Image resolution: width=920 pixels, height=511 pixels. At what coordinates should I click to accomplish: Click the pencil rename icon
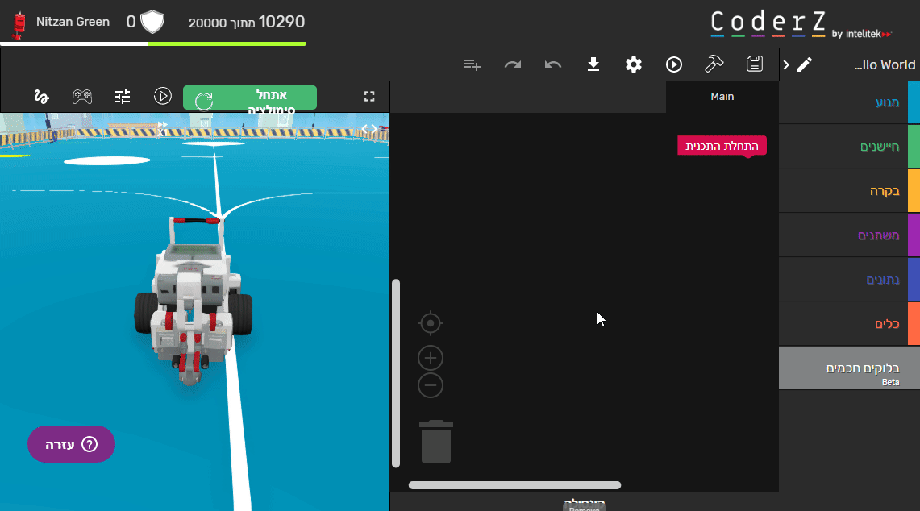[805, 65]
